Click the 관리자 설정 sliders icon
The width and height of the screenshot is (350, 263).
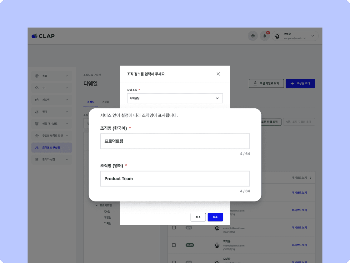(37, 160)
